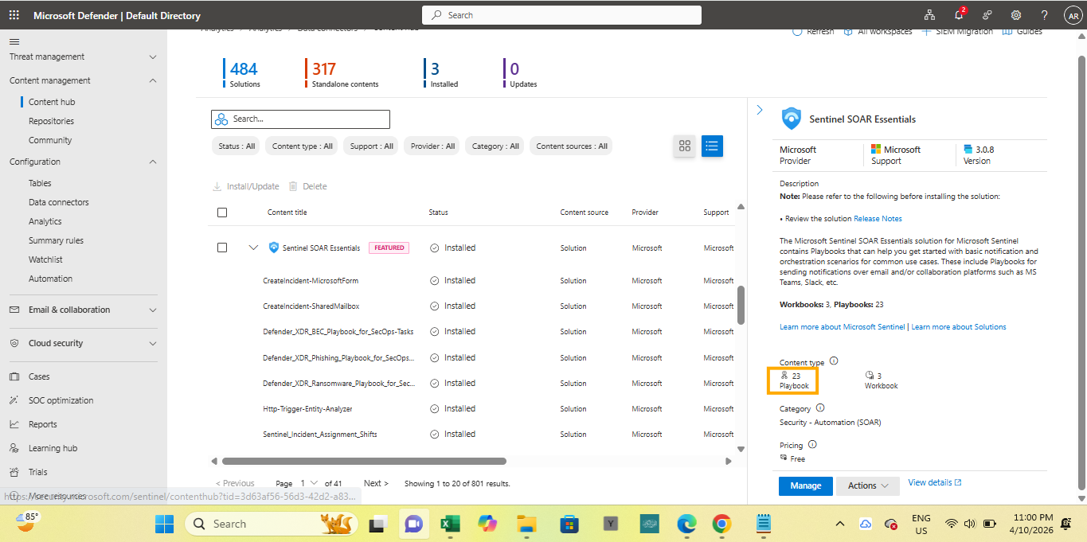Toggle the hamburger navigation menu

point(14,41)
